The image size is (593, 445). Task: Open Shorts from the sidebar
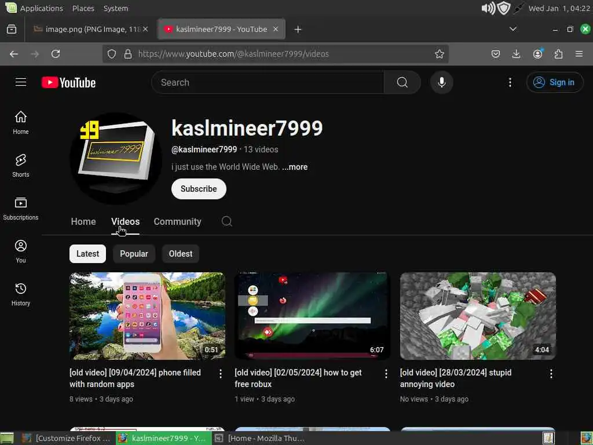tap(21, 165)
